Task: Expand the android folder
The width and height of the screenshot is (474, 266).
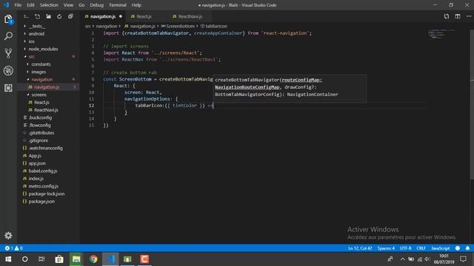Action: [36, 34]
